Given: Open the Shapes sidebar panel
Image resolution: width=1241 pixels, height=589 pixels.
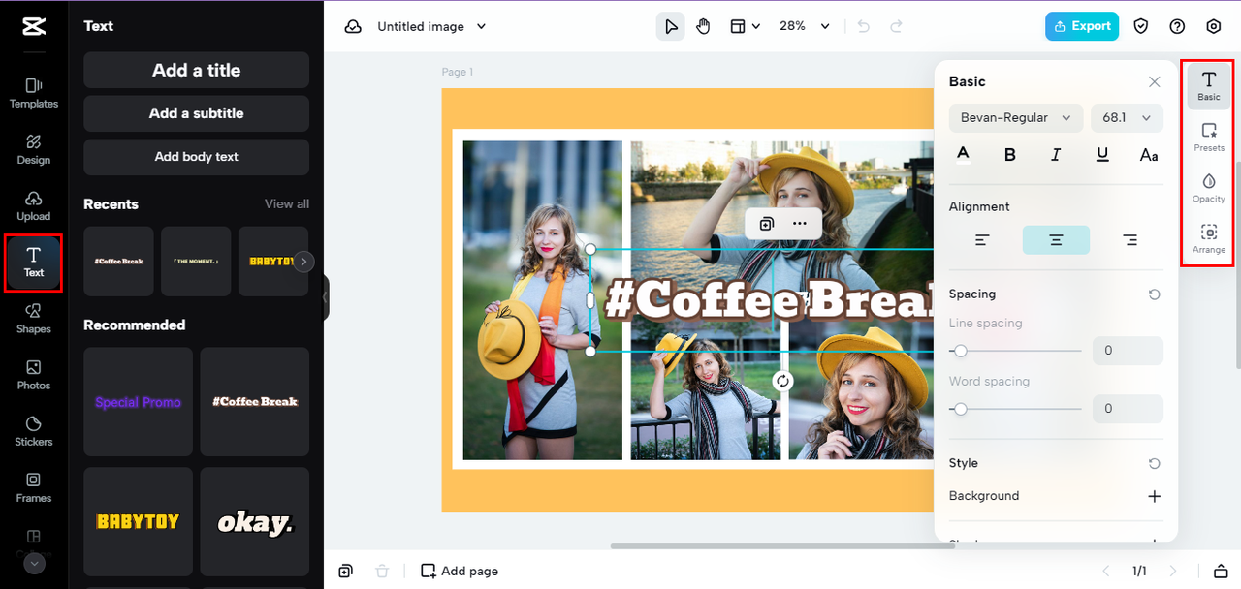Looking at the screenshot, I should click(34, 318).
